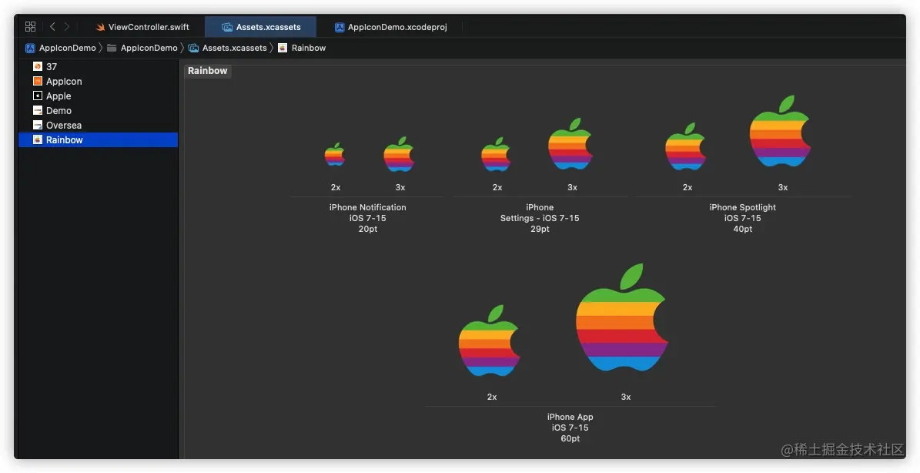Switch to the ViewController.swift tab

[x=142, y=27]
